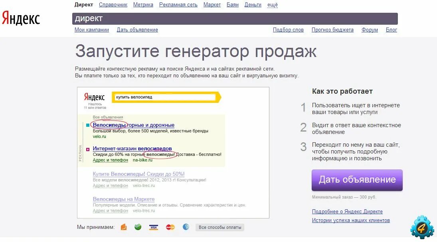Click the VISA payment icon

154,227
